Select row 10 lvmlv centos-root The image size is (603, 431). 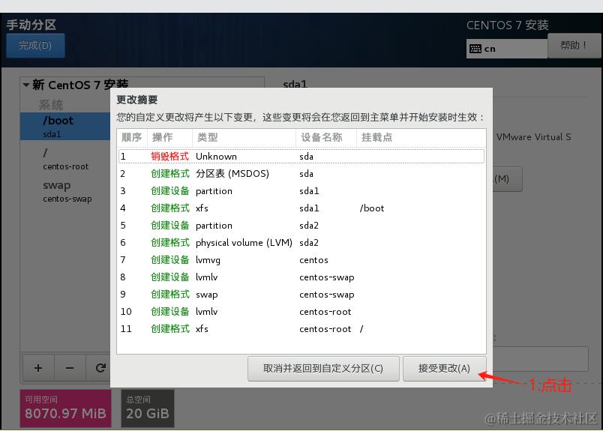coord(301,312)
